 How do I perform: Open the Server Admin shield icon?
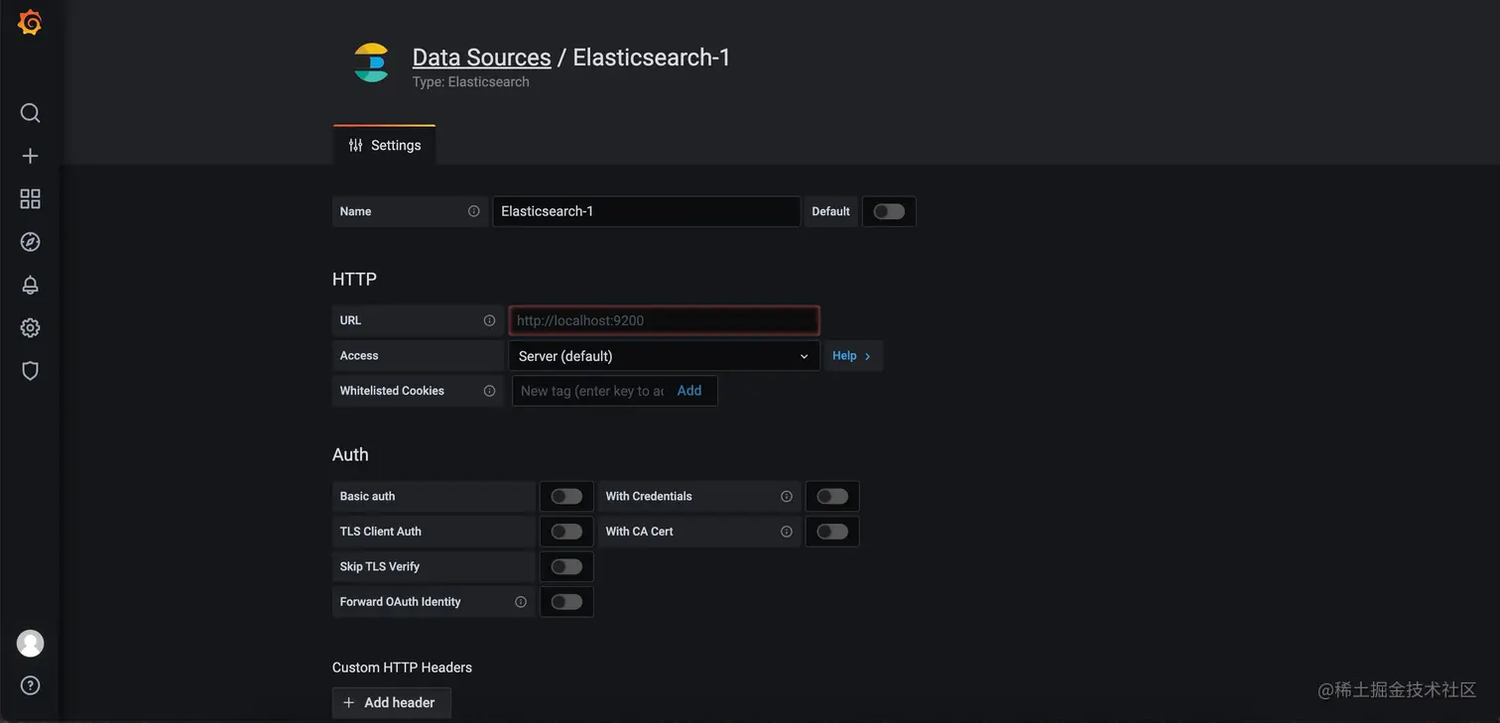(x=30, y=370)
